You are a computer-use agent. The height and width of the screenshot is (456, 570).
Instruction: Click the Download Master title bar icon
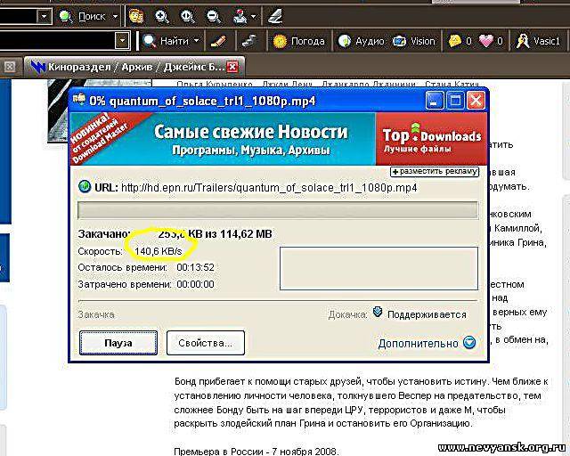(79, 99)
